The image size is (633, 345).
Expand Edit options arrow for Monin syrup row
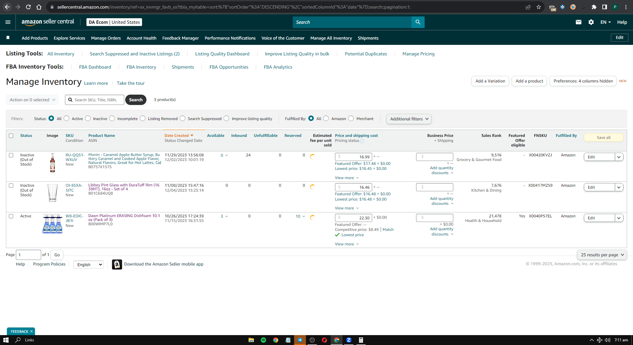click(x=619, y=157)
